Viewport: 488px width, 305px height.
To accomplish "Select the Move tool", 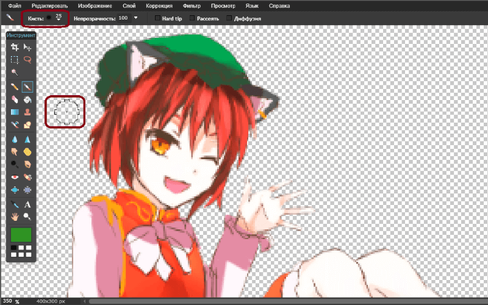I will tap(27, 47).
